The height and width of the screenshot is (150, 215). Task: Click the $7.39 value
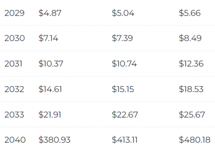click(x=122, y=38)
